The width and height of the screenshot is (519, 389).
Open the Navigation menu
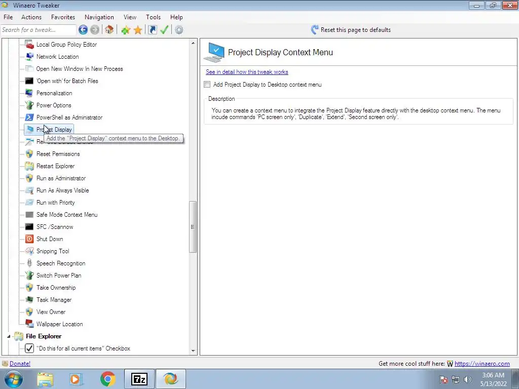pos(99,17)
